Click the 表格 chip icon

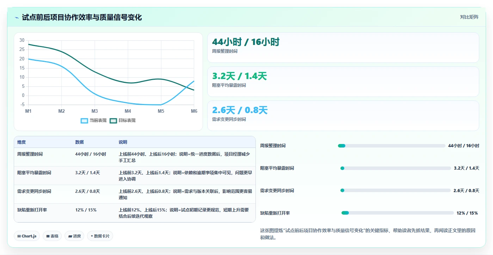(x=48, y=236)
